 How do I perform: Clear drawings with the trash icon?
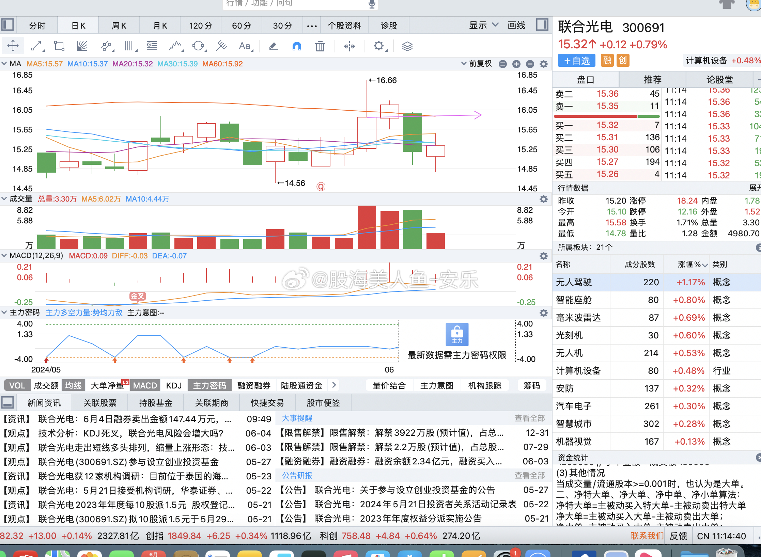320,46
